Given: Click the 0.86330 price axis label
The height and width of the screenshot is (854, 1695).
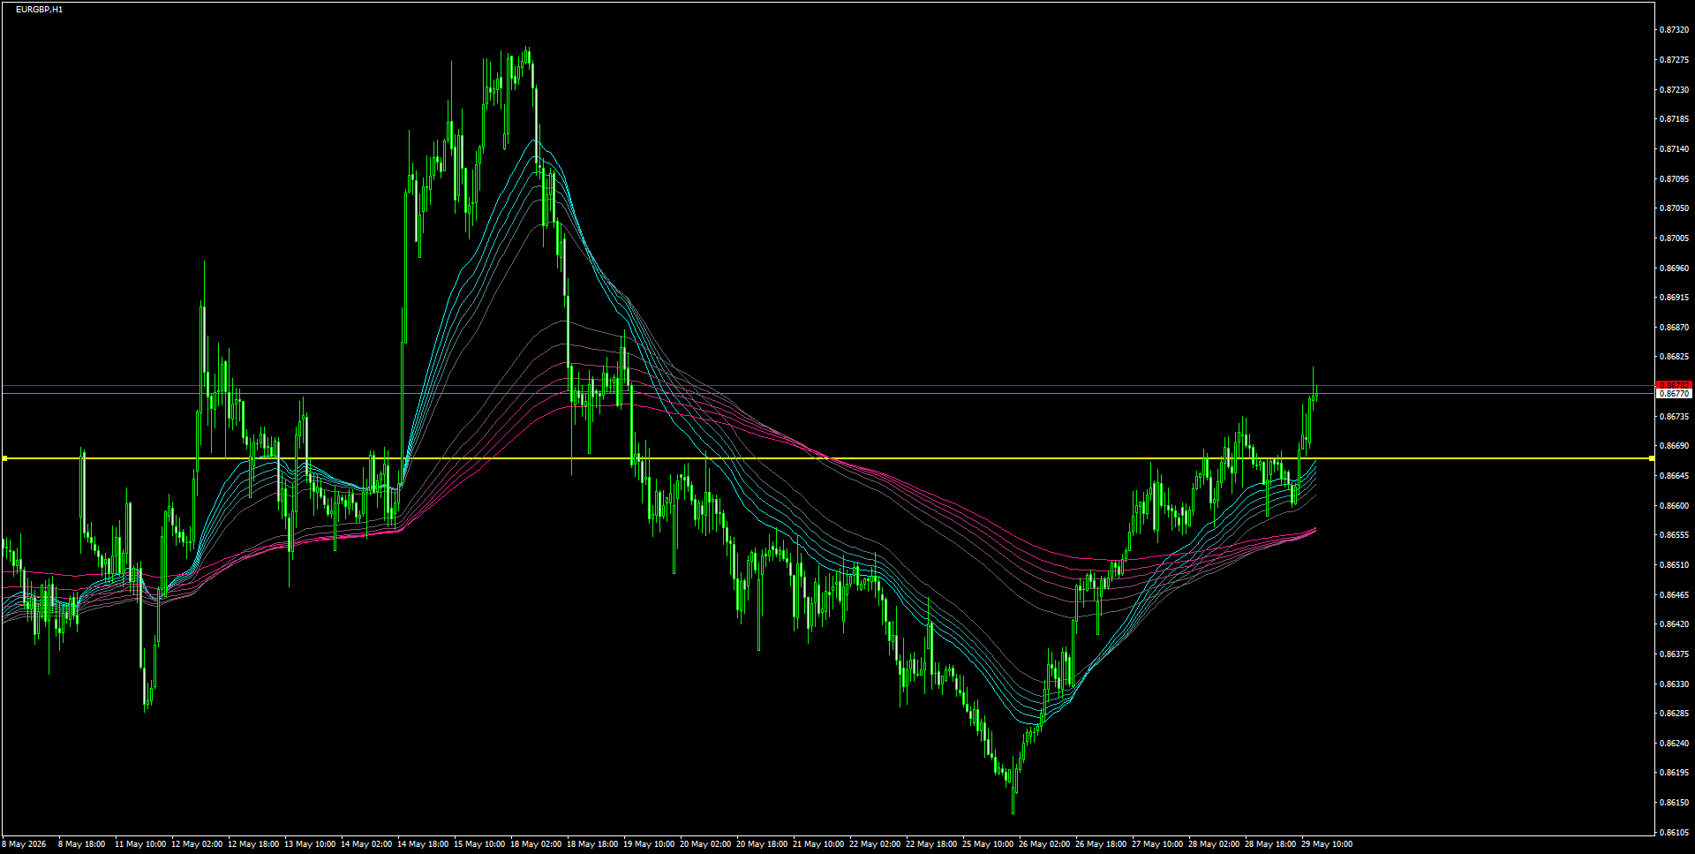Looking at the screenshot, I should pos(1675,684).
